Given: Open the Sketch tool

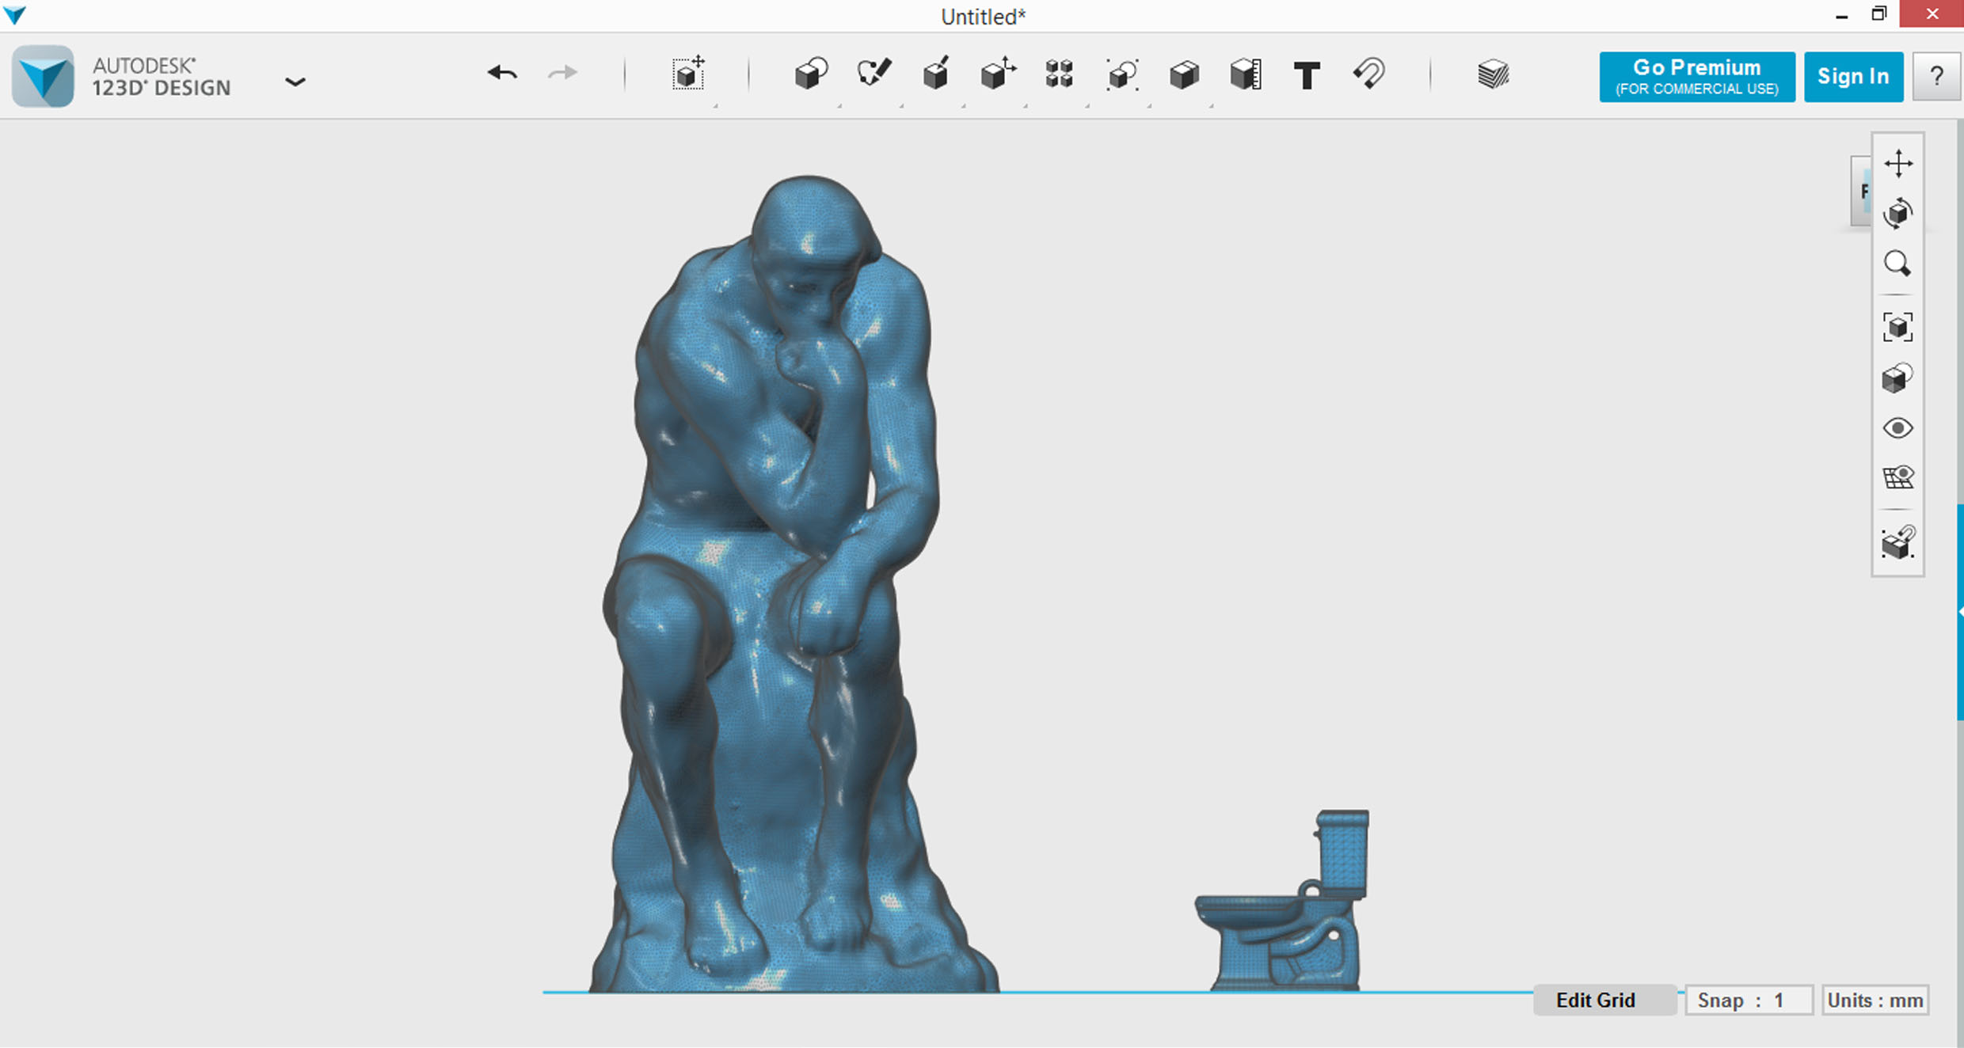Looking at the screenshot, I should click(874, 74).
